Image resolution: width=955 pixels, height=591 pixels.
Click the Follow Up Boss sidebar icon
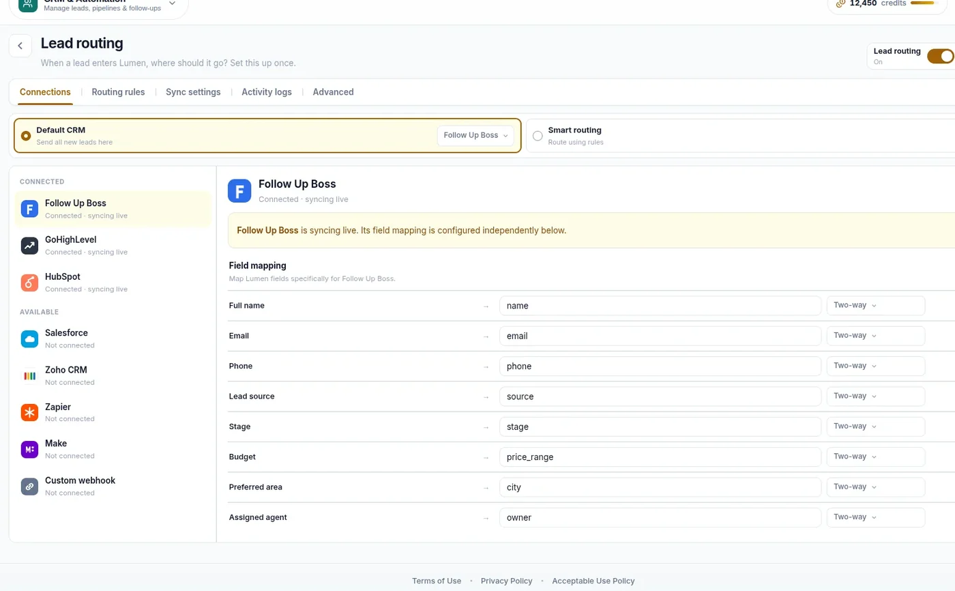29,209
